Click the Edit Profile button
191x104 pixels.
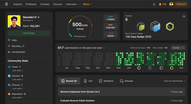(x=29, y=33)
